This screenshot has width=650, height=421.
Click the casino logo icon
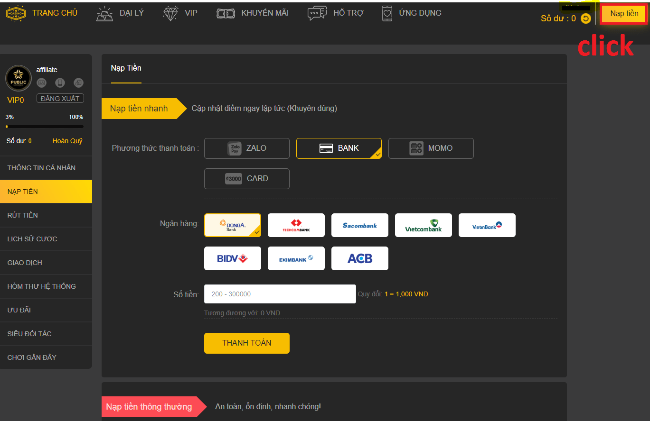pyautogui.click(x=16, y=13)
